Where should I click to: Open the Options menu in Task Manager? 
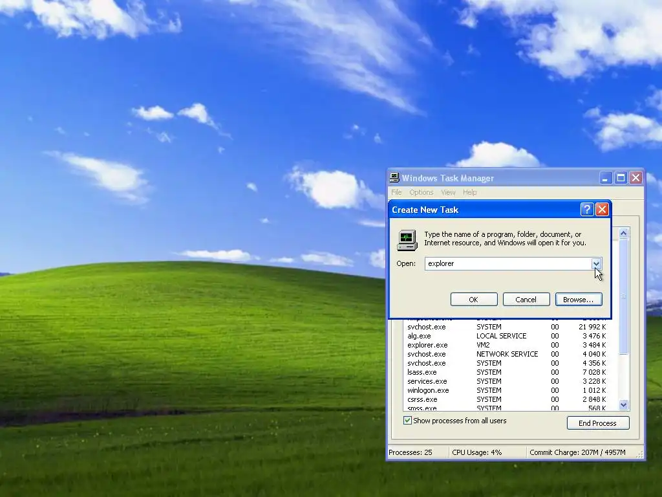(x=422, y=192)
